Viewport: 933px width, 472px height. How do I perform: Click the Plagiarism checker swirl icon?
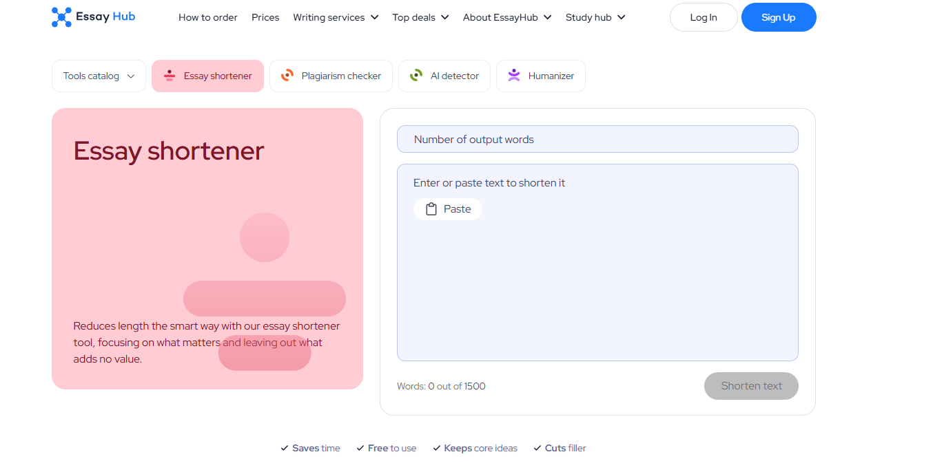[x=287, y=76]
